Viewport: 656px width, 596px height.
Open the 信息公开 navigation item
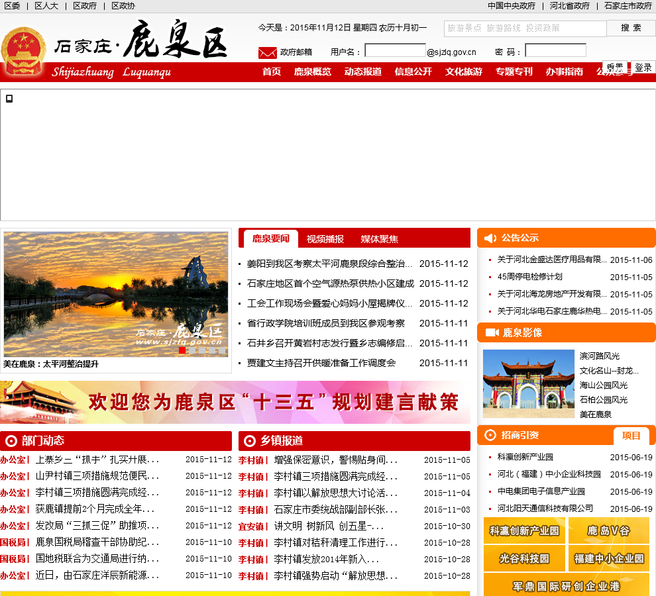[x=413, y=72]
